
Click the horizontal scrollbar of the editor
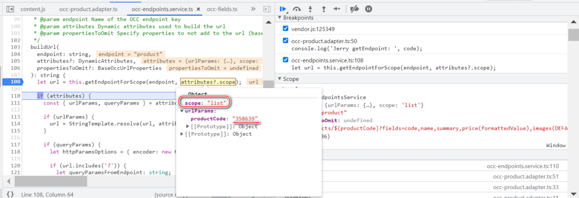51,181
